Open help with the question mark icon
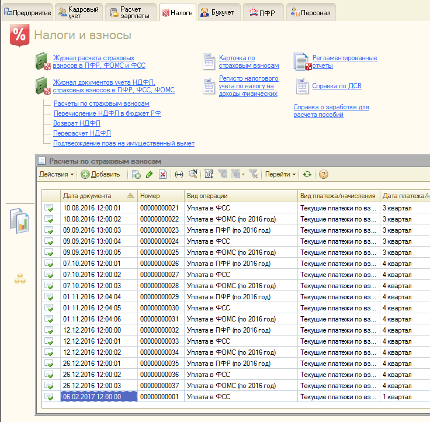Screen dimensions: 430x422 323,174
